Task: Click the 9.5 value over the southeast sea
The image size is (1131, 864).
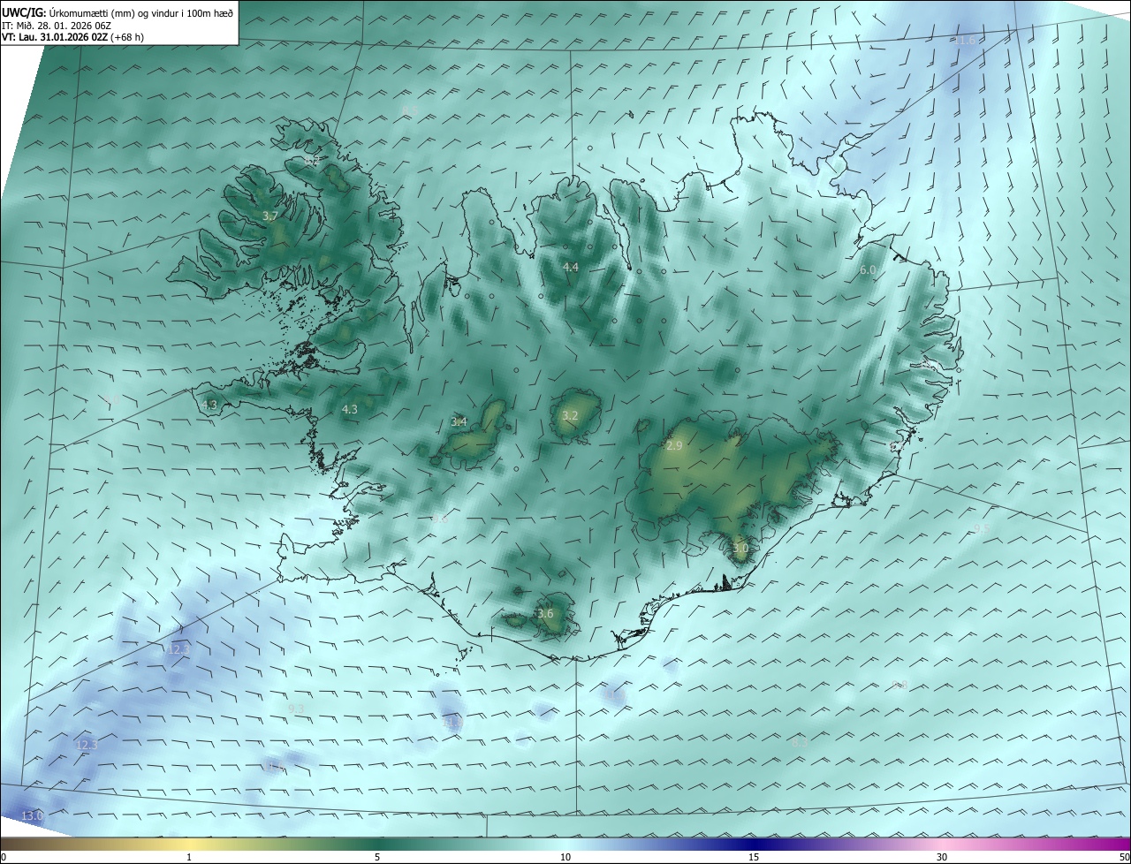Action: pos(981,528)
